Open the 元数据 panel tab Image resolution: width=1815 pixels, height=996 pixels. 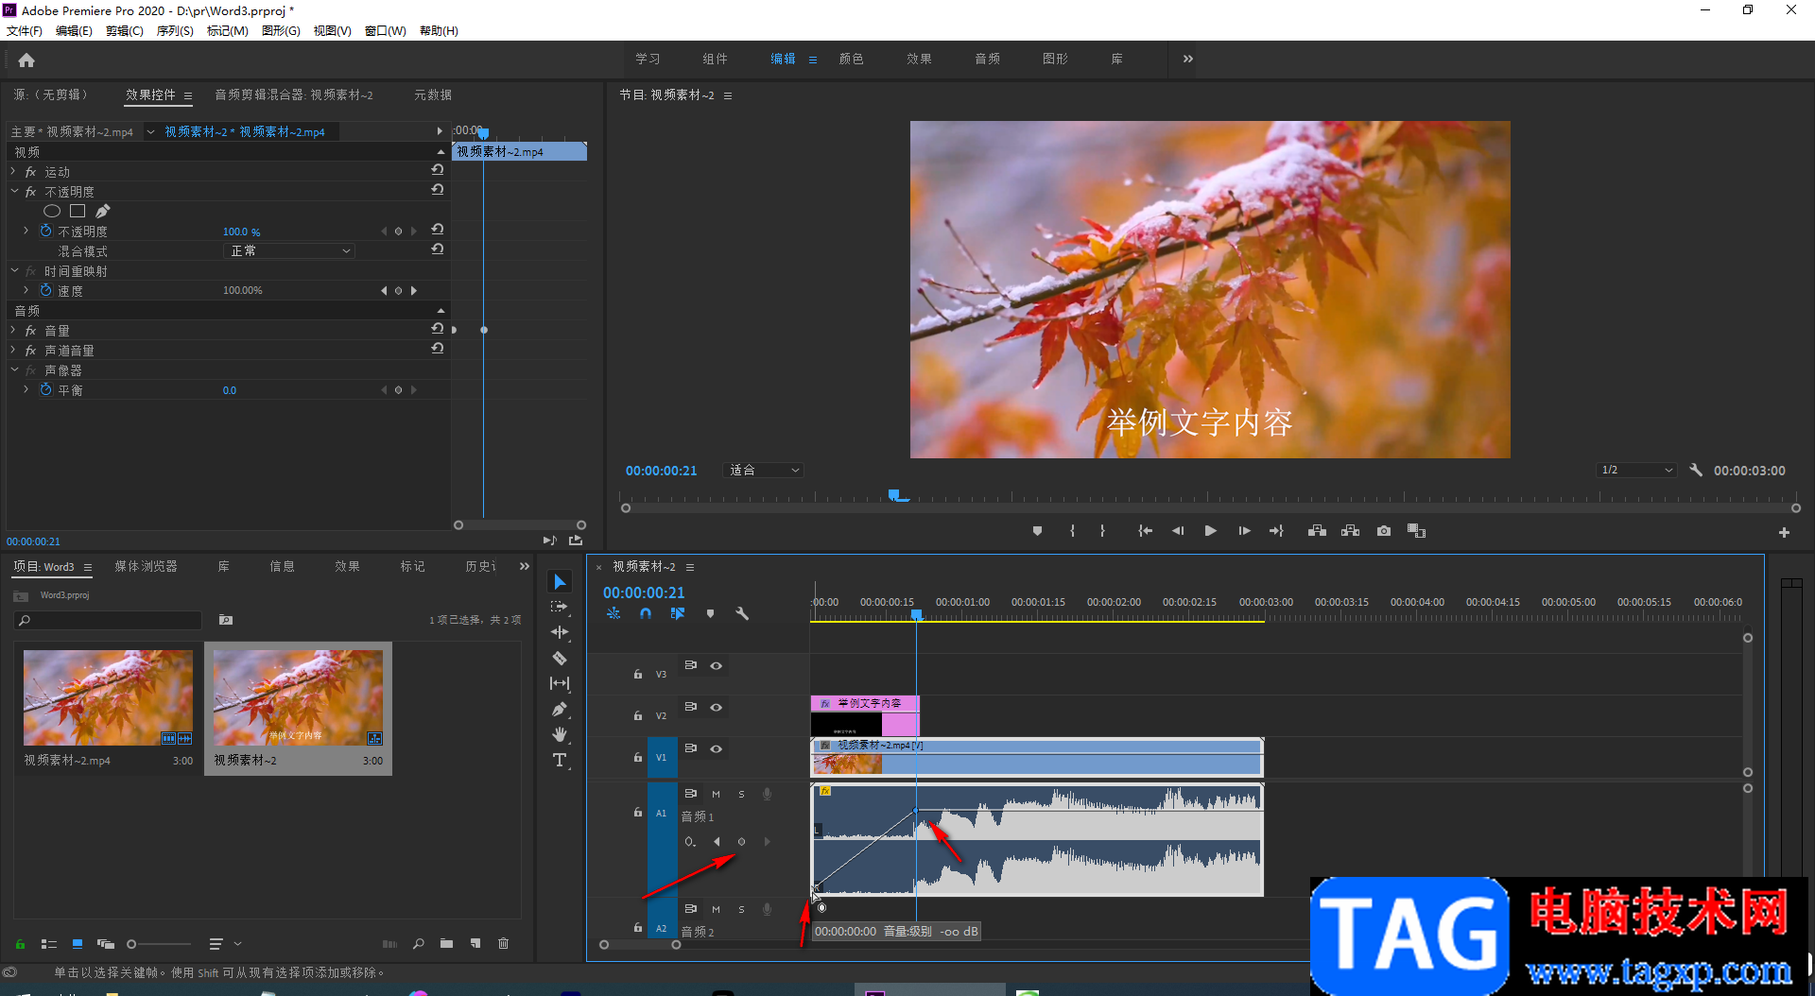[433, 94]
